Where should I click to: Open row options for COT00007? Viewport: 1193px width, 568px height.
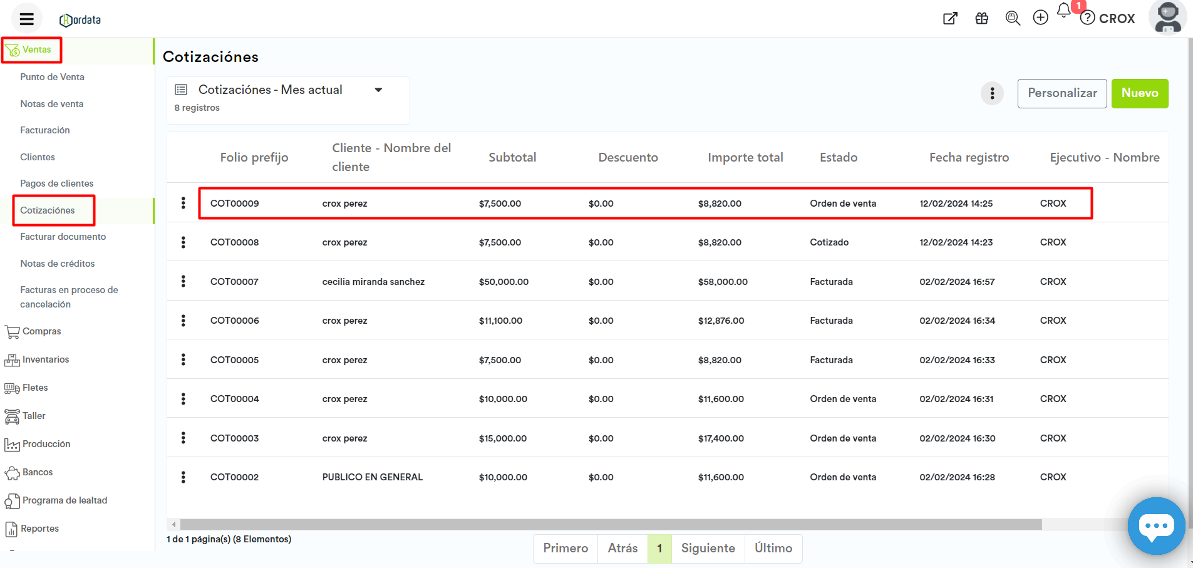(183, 281)
